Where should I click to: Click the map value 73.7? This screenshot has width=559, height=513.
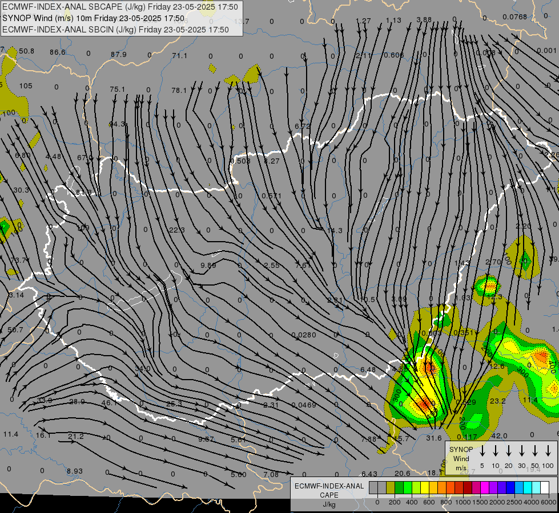18,260
